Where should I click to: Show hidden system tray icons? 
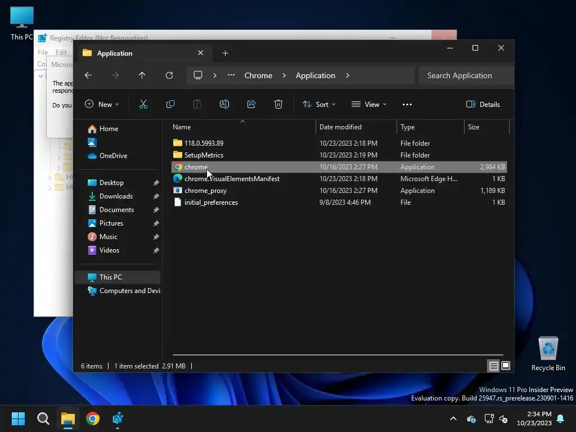coord(453,418)
